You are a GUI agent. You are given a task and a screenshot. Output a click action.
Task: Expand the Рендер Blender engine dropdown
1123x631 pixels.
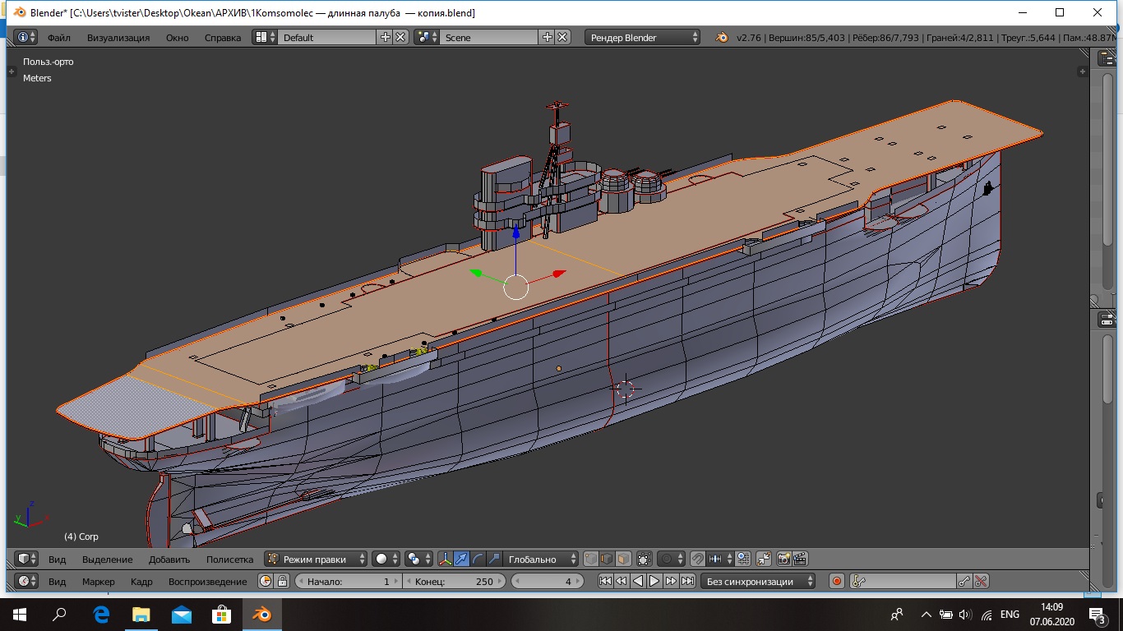[643, 37]
